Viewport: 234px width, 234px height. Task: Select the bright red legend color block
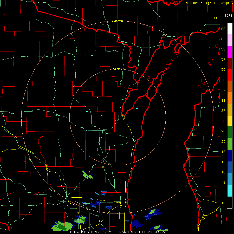point(230,75)
